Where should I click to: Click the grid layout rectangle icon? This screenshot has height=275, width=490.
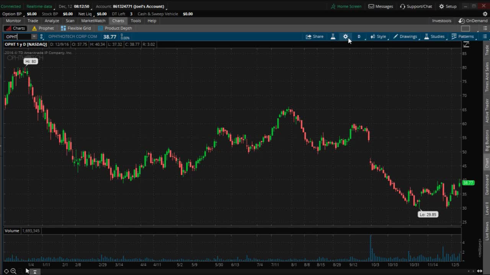pyautogui.click(x=465, y=28)
